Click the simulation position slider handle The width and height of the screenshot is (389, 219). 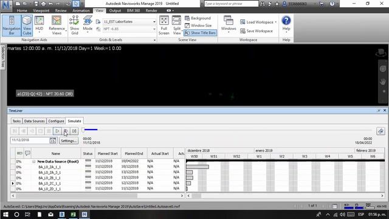click(x=83, y=130)
